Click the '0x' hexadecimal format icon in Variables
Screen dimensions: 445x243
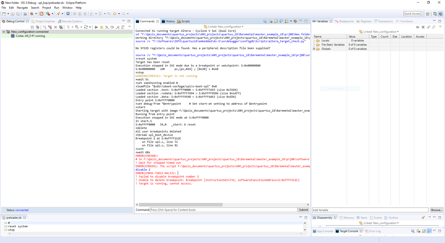coord(417,27)
